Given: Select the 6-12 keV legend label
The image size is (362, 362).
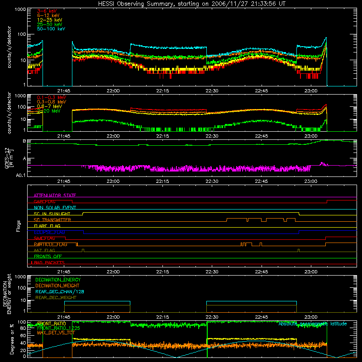Looking at the screenshot, I should 48,15.
